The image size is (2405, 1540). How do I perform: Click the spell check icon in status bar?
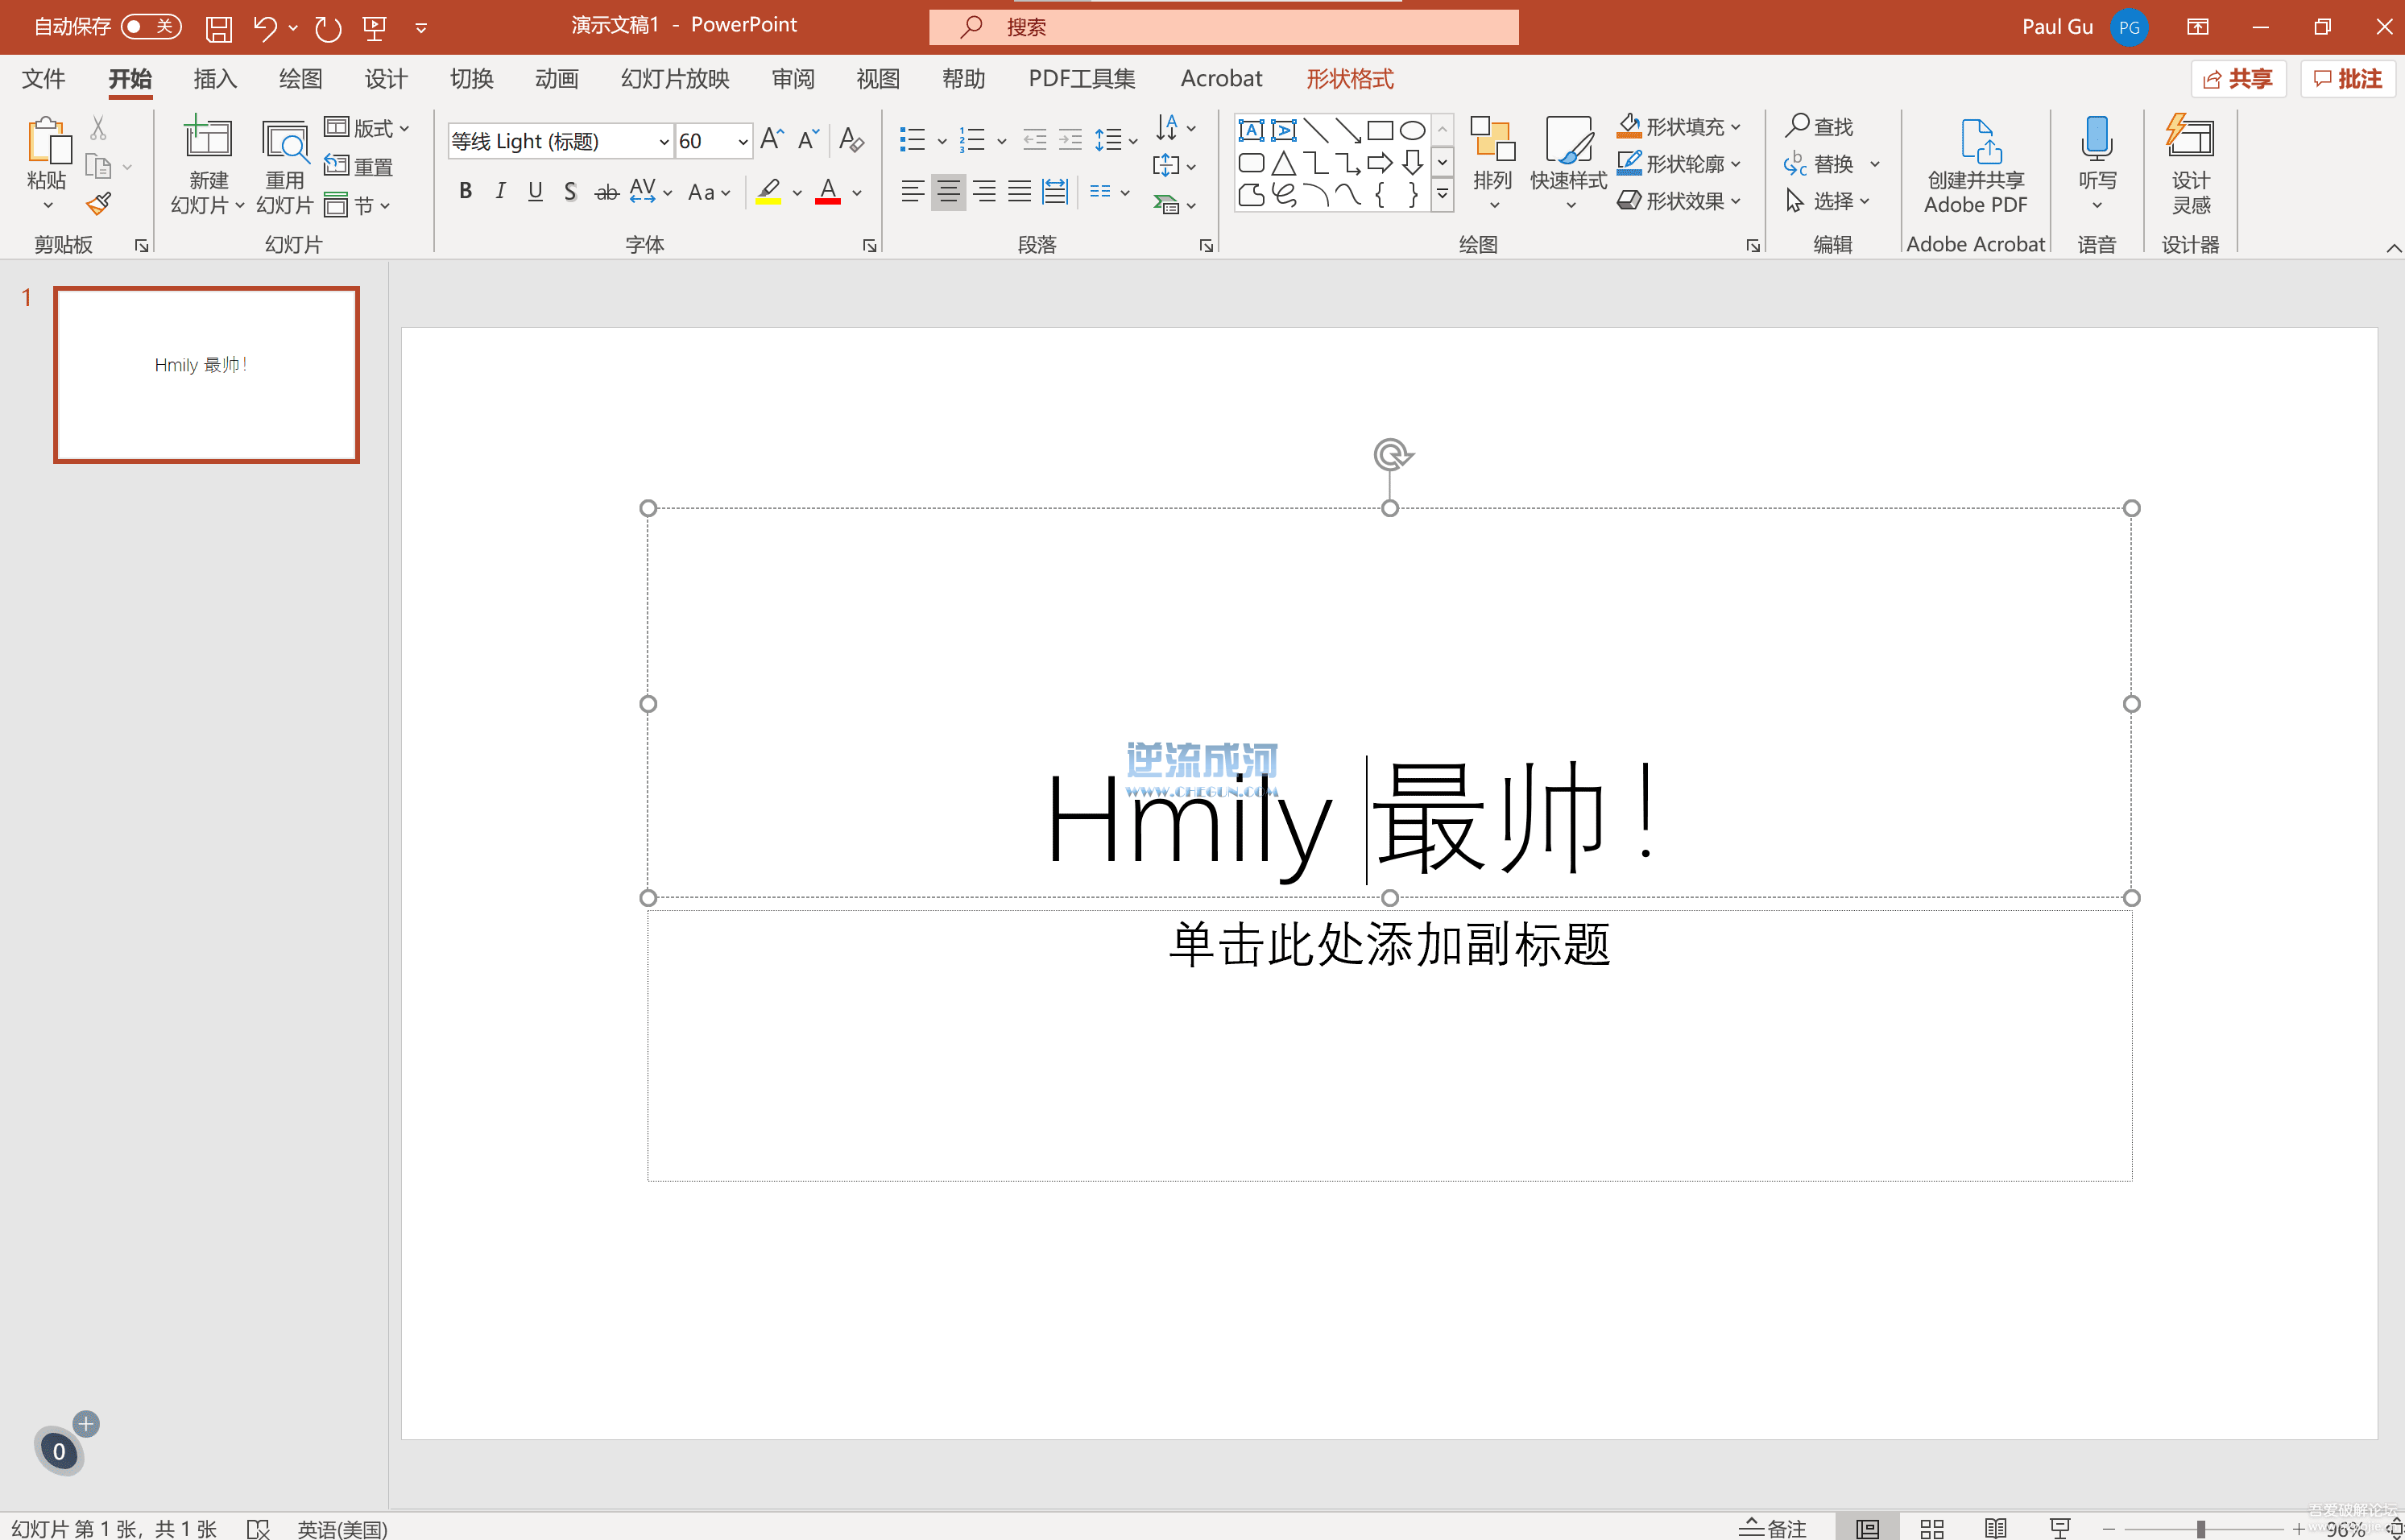click(x=258, y=1528)
